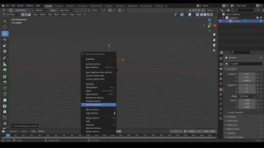Enable vertex select mode
This screenshot has width=264, height=148.
coord(23,15)
